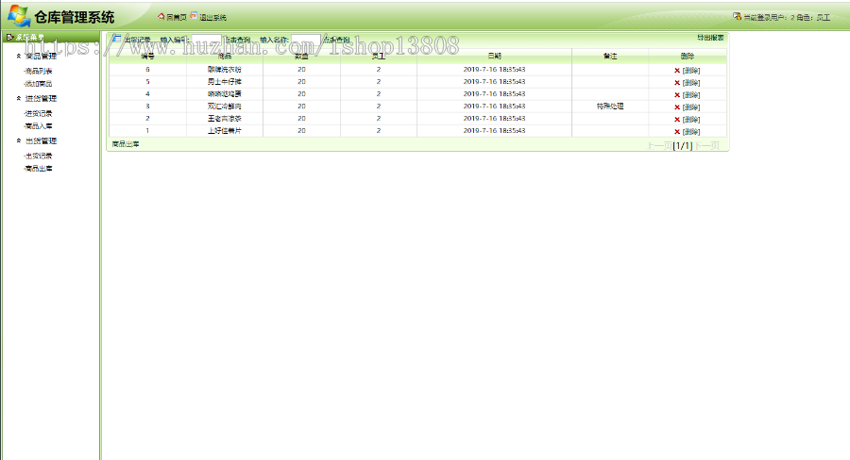Click 点击查询 next to 输入名称 field
Image resolution: width=850 pixels, height=460 pixels.
click(x=336, y=40)
